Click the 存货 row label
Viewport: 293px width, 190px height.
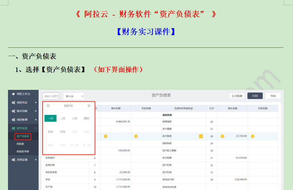[48, 180]
